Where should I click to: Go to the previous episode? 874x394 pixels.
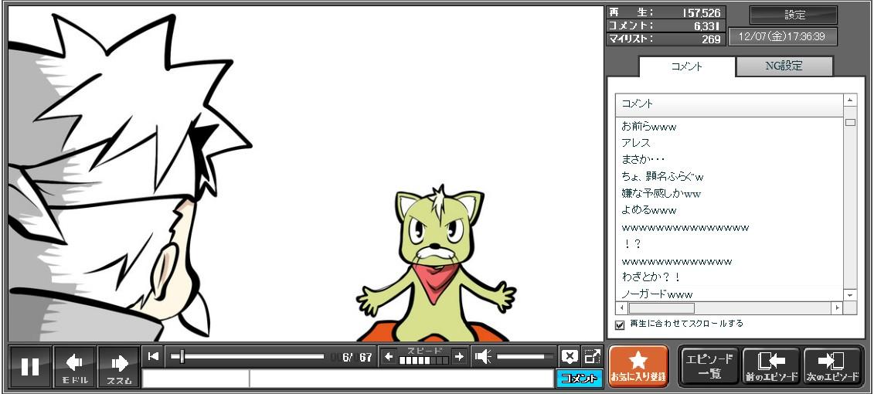(x=770, y=366)
